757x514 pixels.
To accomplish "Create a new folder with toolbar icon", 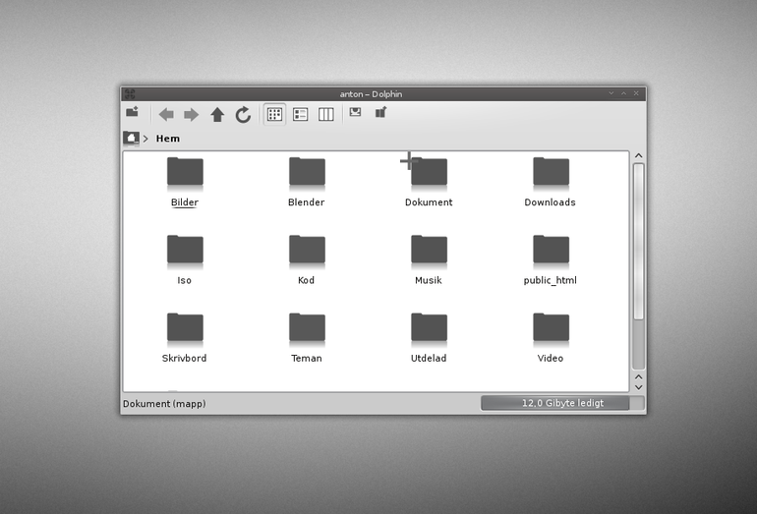I will coord(133,112).
